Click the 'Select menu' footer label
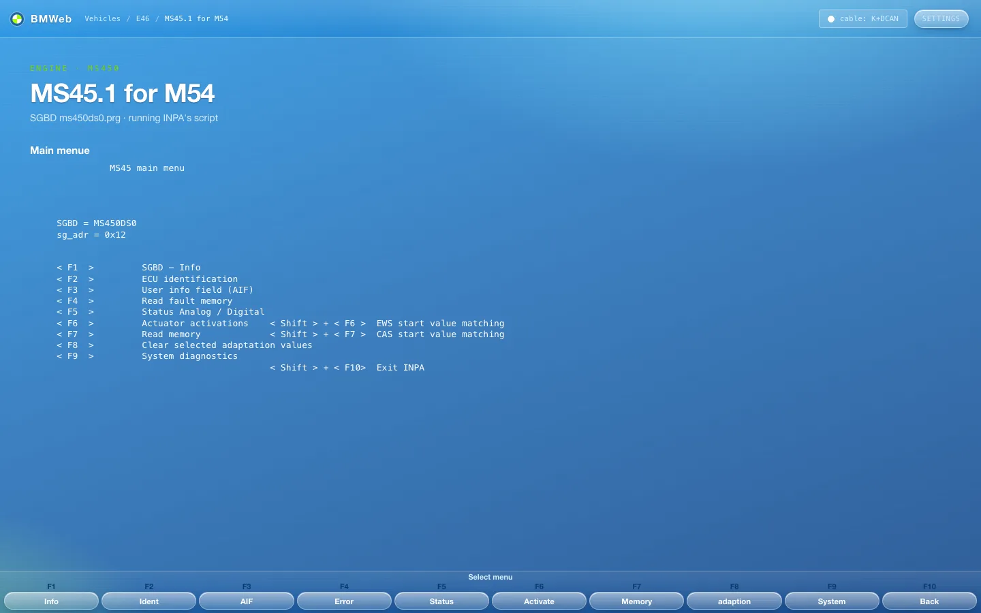This screenshot has height=613, width=981. tap(490, 577)
